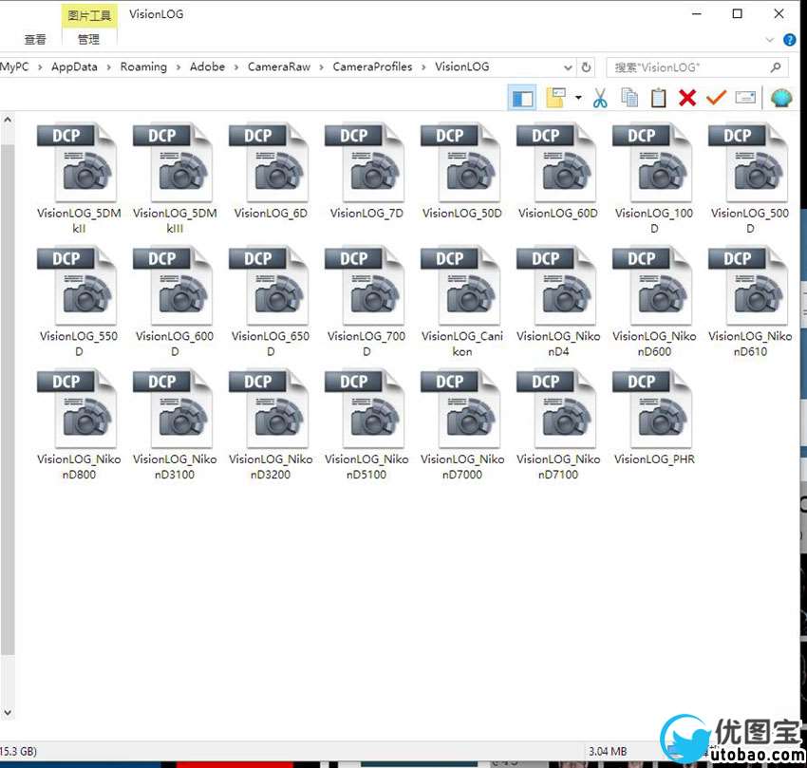The image size is (807, 768).
Task: Select the VisionLOG_60D profile file
Action: tap(558, 172)
